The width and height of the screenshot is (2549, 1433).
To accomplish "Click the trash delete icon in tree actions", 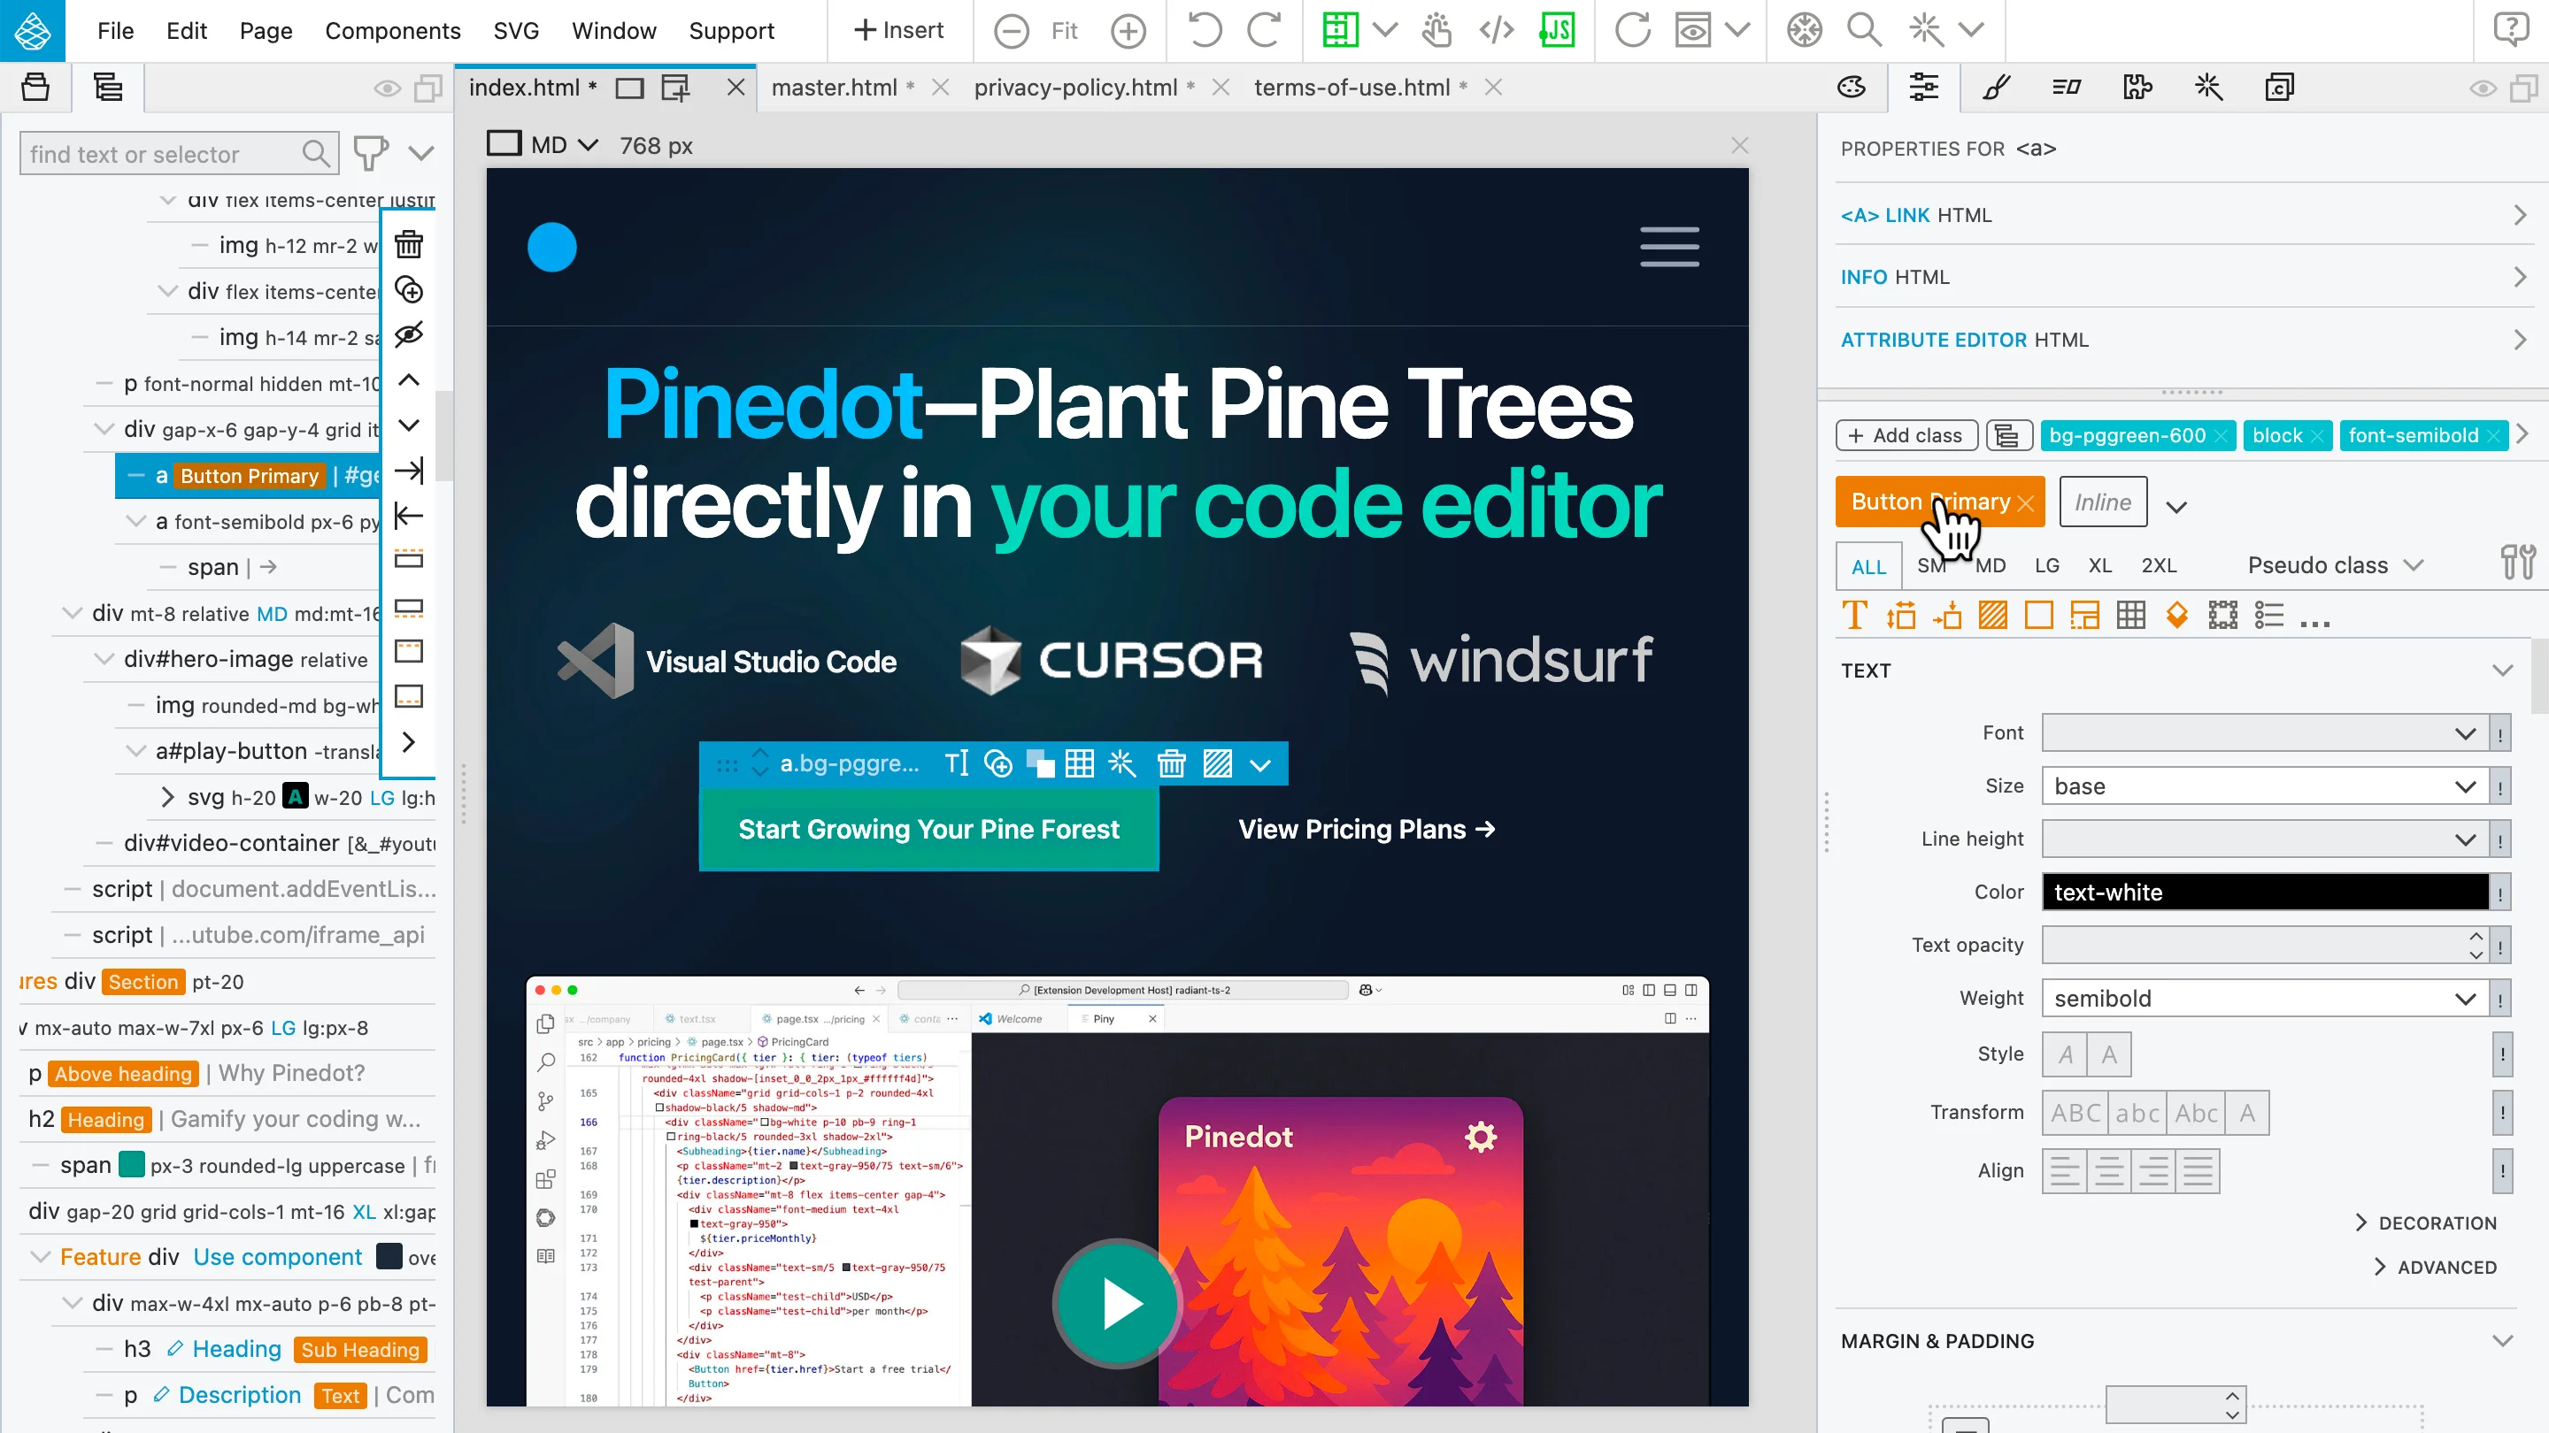I will click(409, 244).
